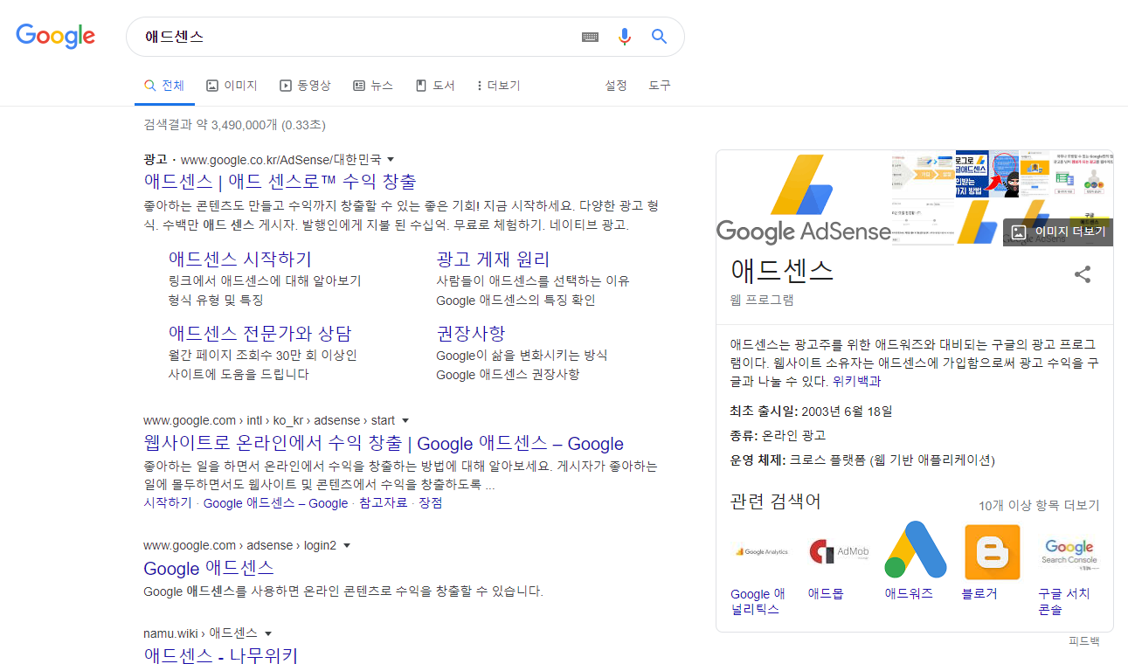
Task: Click 최초 출시일 label in panel
Action: pos(762,411)
